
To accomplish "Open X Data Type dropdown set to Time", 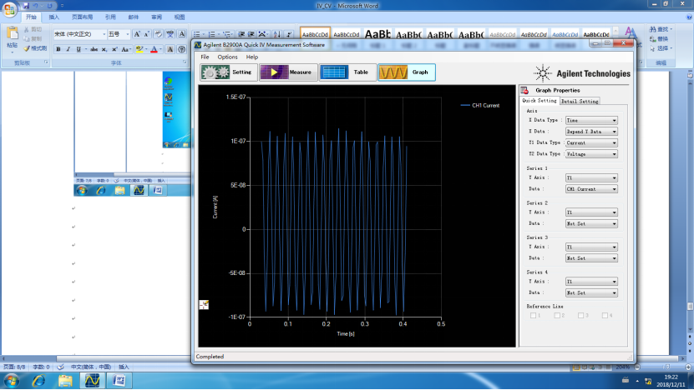I will tap(591, 120).
